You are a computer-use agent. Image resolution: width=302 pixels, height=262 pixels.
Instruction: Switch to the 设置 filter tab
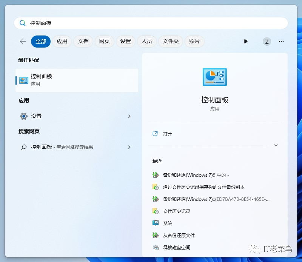[126, 42]
